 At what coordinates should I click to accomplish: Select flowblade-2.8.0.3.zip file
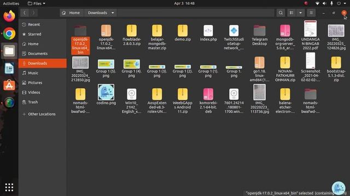coord(131,35)
